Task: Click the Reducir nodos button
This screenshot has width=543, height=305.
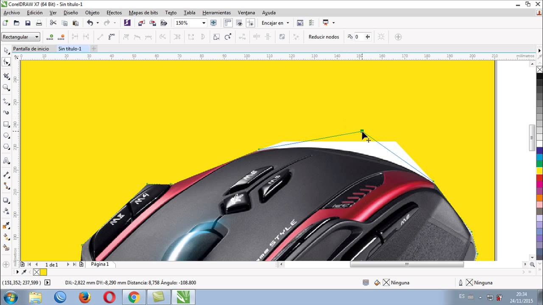Action: click(x=324, y=37)
